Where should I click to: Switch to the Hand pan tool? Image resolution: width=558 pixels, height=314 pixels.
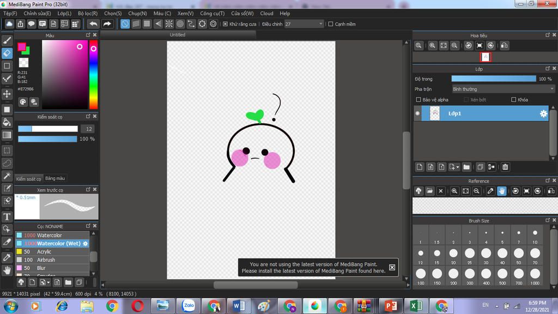7,270
